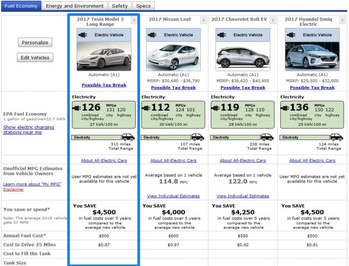Click the Chevrolet Bolt Electricity range bar
Screen dimensions: 349x266
[x=235, y=137]
